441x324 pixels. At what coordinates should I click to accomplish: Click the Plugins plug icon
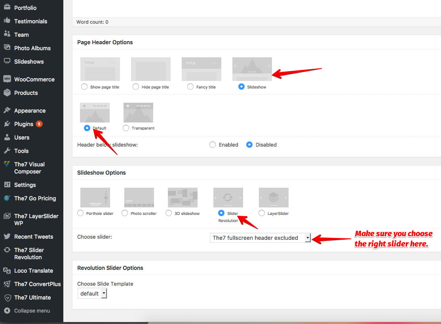coord(7,124)
